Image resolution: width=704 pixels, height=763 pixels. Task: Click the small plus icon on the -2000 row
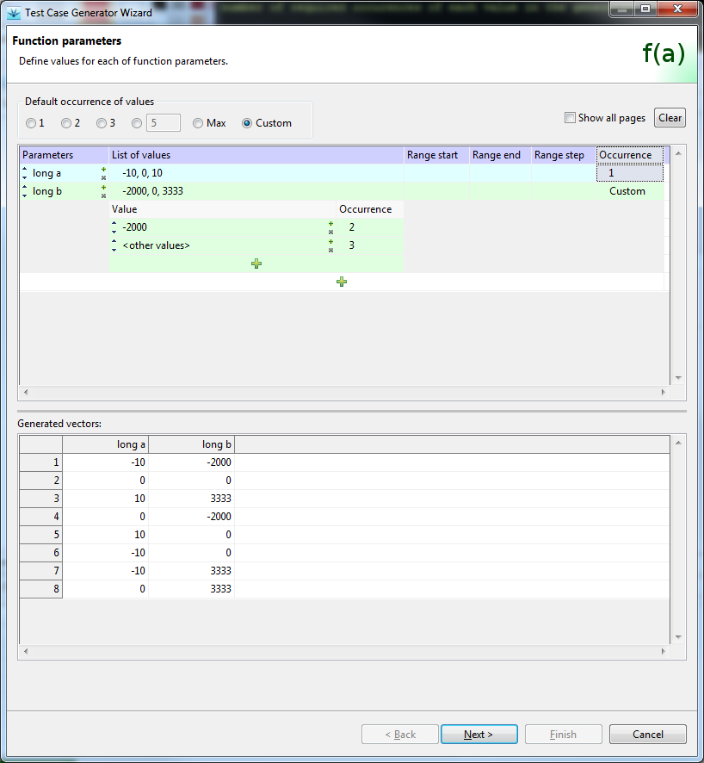pos(330,224)
